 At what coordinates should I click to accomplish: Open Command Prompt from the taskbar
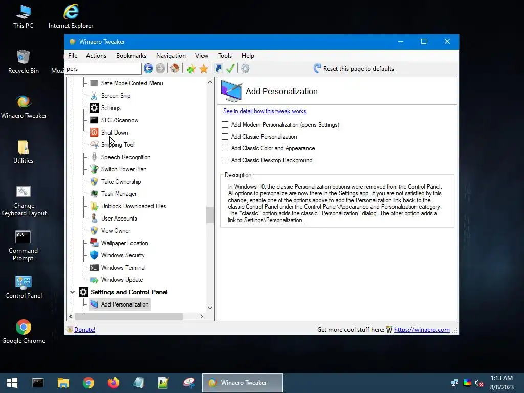[x=38, y=383]
